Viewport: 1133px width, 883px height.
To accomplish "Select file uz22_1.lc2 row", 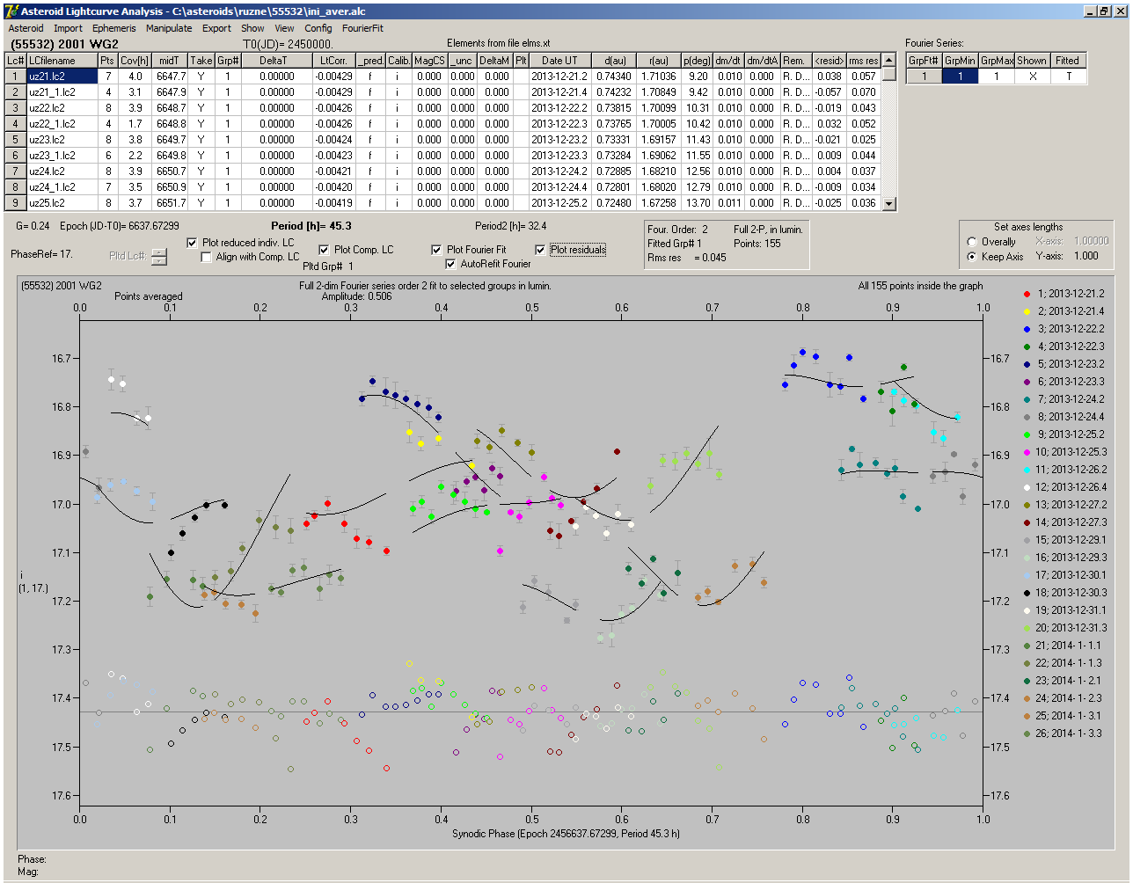I will (x=61, y=124).
